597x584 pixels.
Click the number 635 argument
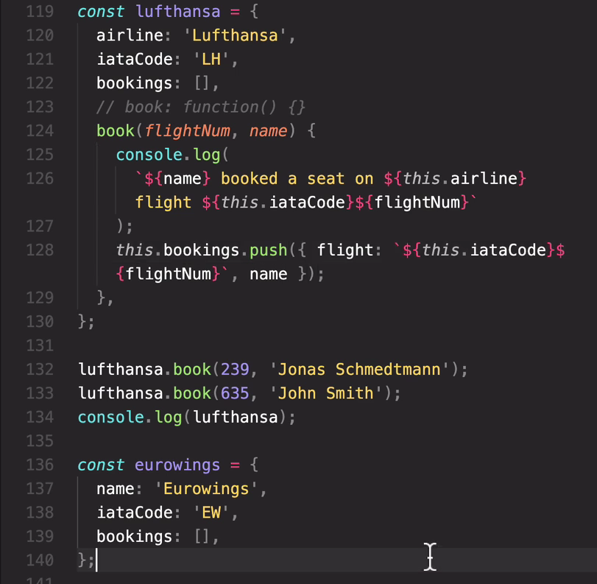click(x=235, y=393)
